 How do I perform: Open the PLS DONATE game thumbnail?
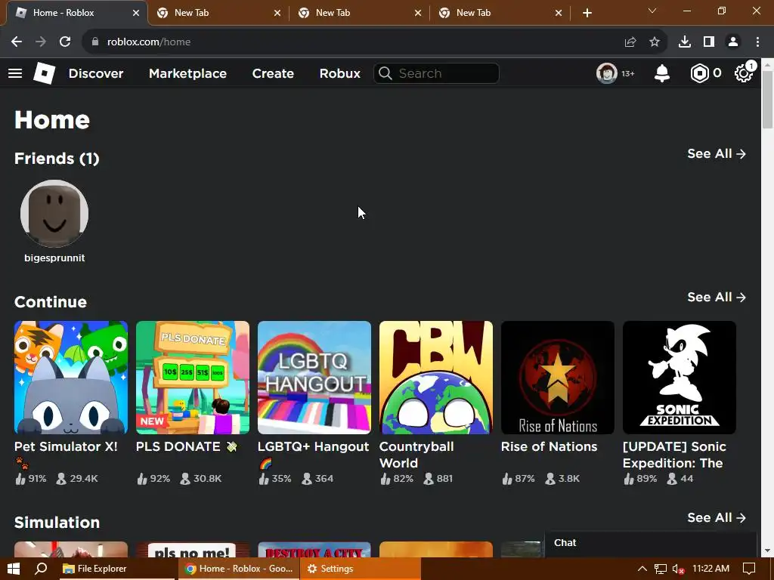point(193,378)
